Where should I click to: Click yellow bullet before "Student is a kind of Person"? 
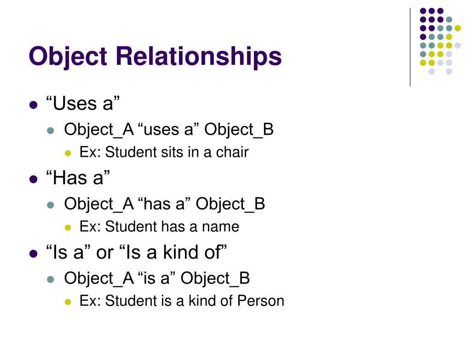[x=68, y=302]
